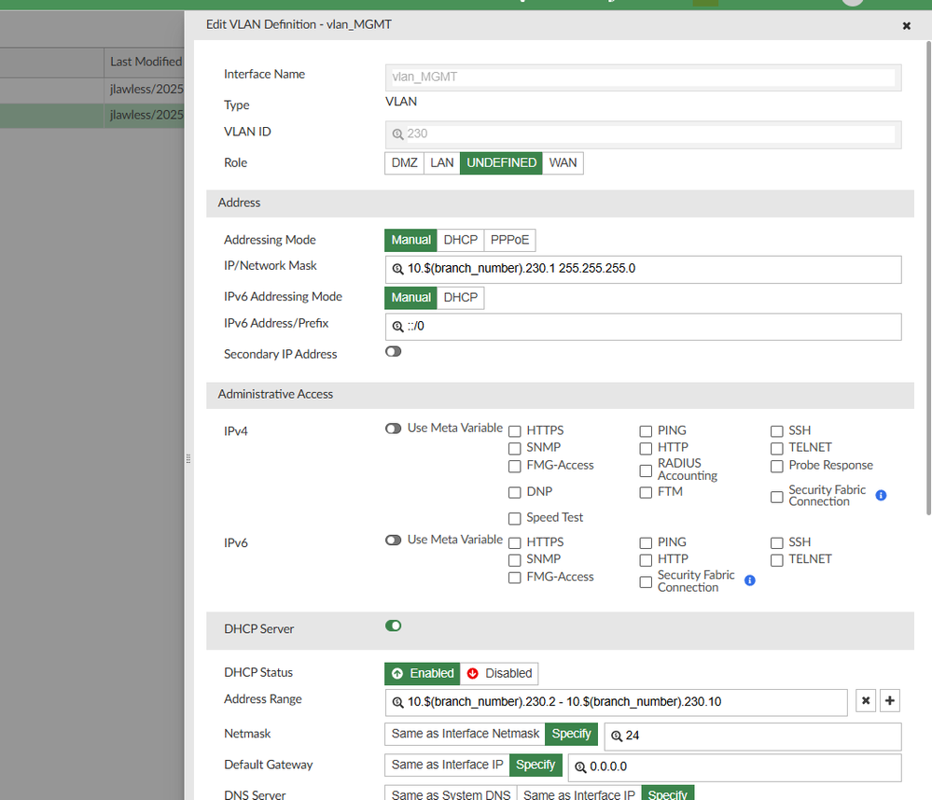932x800 pixels.
Task: Enable IPv6 SSH access checkbox
Action: click(x=777, y=543)
